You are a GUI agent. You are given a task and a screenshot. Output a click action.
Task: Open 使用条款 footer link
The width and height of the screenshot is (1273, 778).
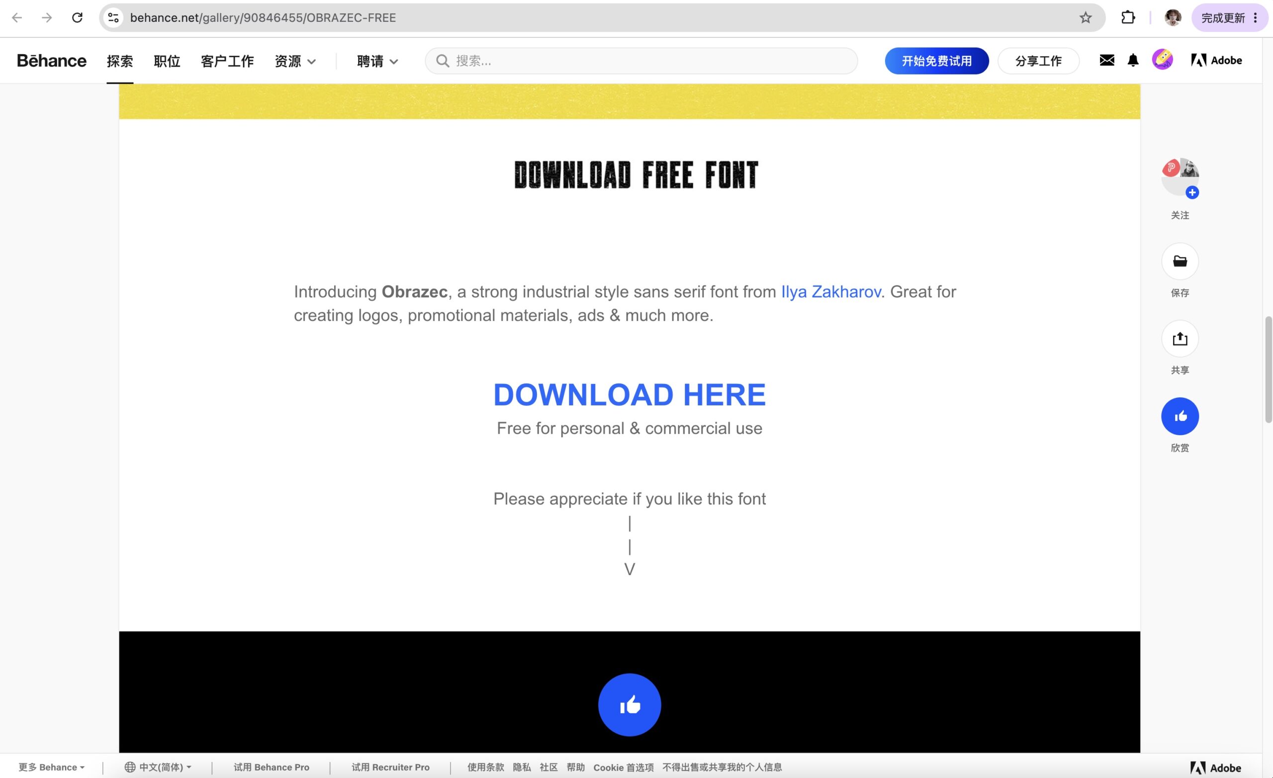(486, 767)
